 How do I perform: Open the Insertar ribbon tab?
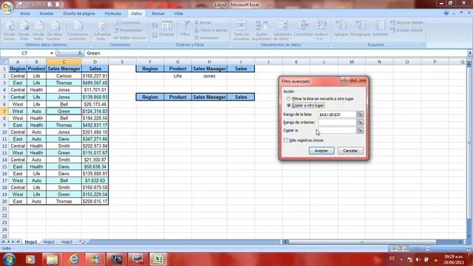coord(47,13)
